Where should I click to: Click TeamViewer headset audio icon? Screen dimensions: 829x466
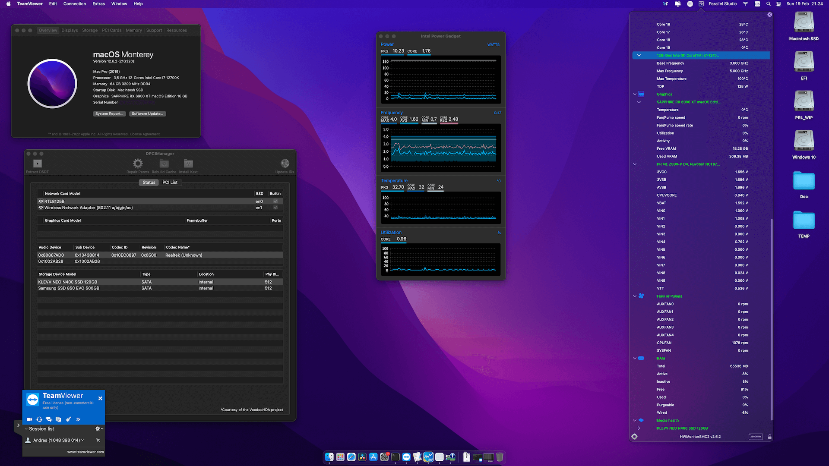pos(39,419)
